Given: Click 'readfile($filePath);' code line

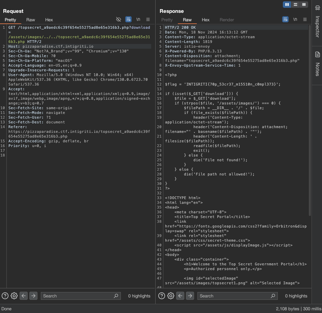Looking at the screenshot, I should point(217,146).
